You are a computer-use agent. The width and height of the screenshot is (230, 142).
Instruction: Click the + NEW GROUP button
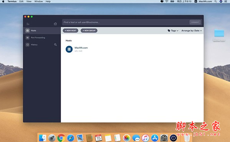point(89,30)
